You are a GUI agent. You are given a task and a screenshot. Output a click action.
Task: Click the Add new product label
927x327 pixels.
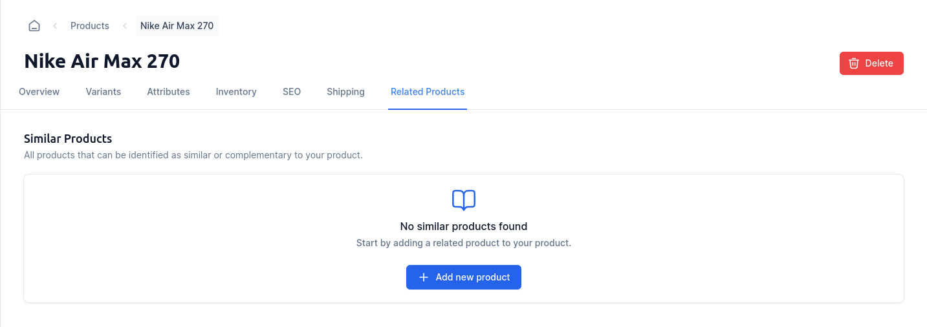click(x=473, y=277)
